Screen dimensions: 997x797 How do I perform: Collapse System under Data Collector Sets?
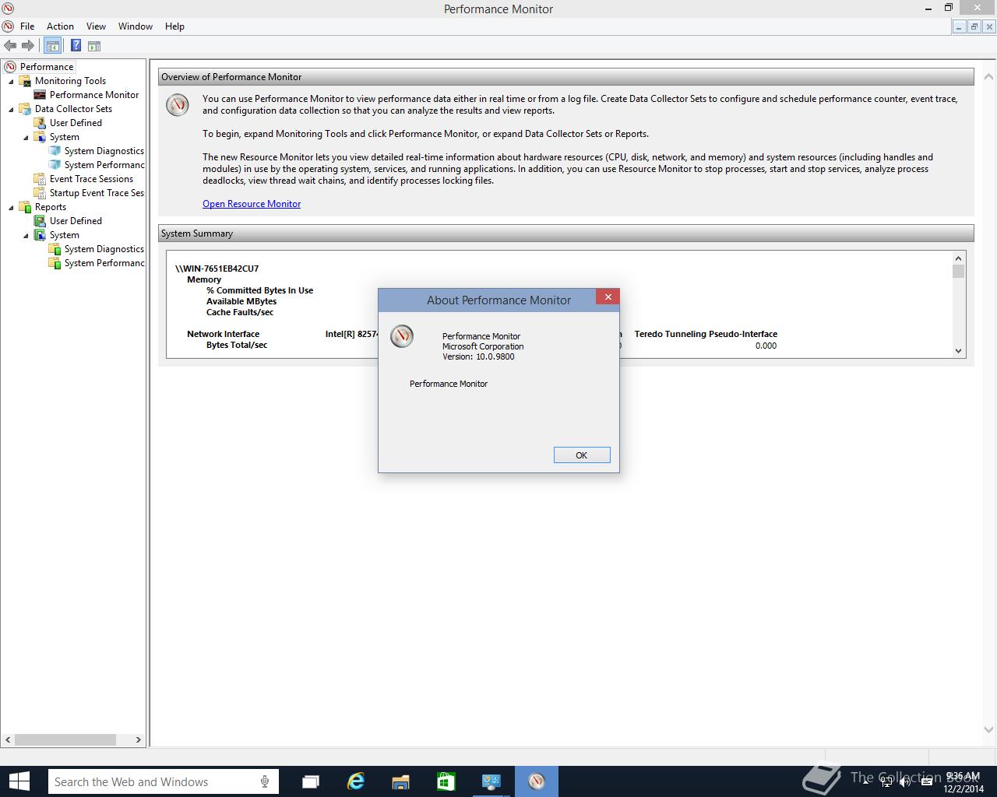pyautogui.click(x=26, y=138)
